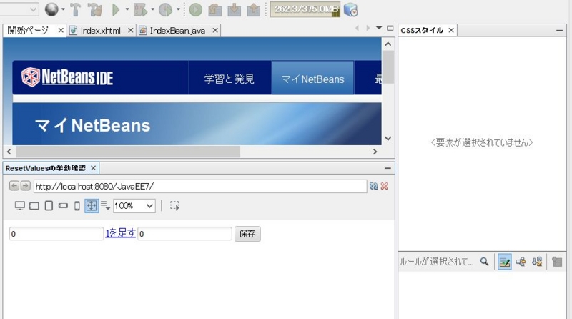This screenshot has width=572, height=319.
Task: Click the round green Continue icon
Action: pos(195,10)
